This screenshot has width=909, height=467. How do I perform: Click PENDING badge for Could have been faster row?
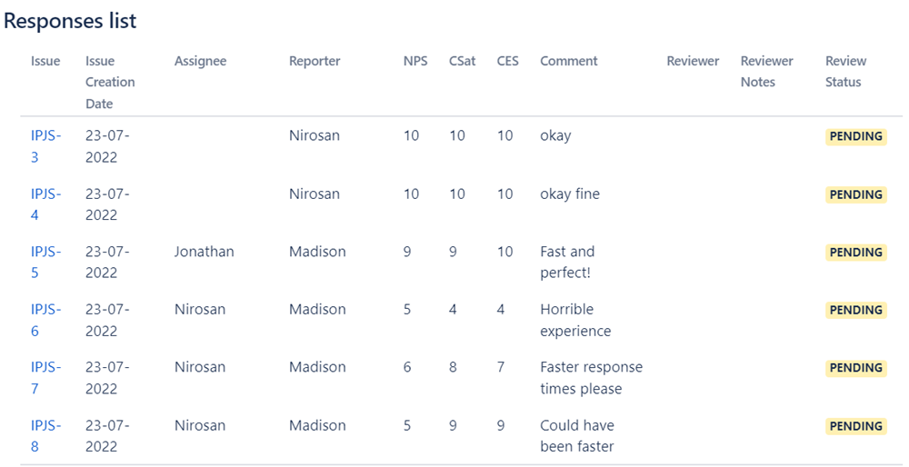tap(855, 426)
